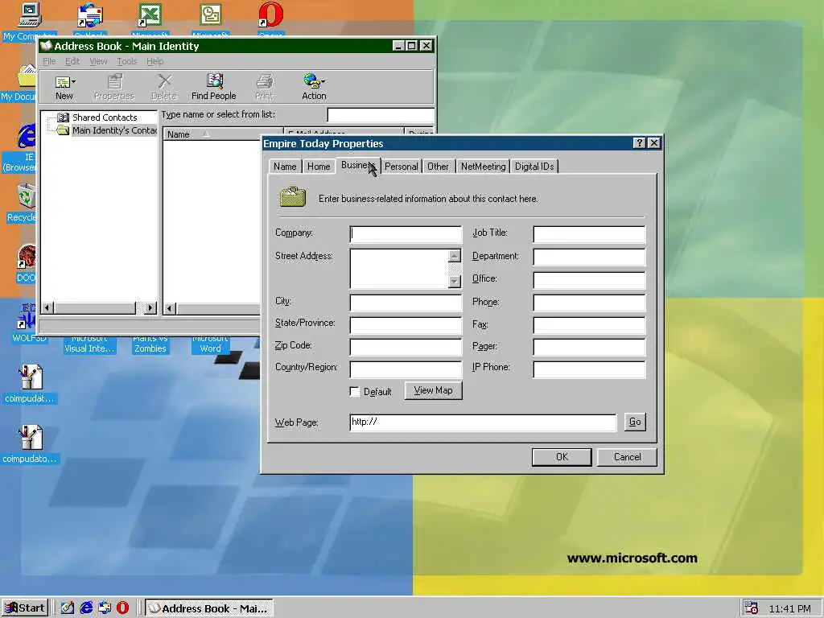Click the Phone input field

point(589,303)
